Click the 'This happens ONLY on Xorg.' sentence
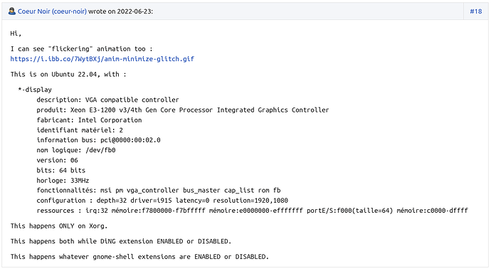Screen dimensions: 491x269 [x=59, y=226]
